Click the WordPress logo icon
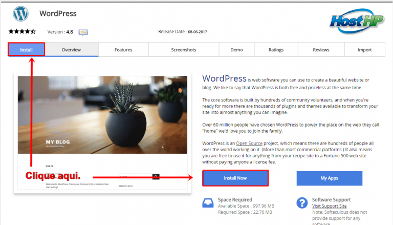Screen dimensions: 393x225 (21, 12)
